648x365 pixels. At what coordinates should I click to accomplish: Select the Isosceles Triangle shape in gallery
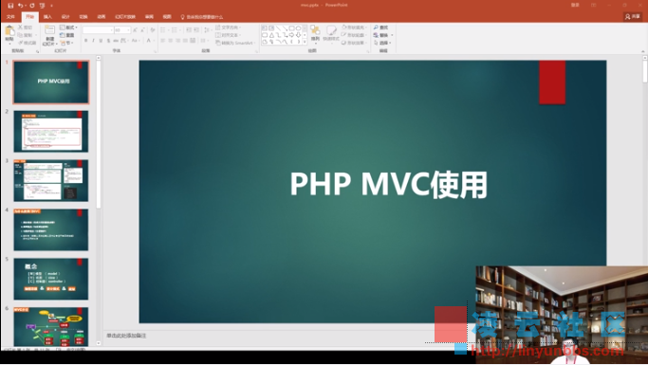pyautogui.click(x=271, y=35)
